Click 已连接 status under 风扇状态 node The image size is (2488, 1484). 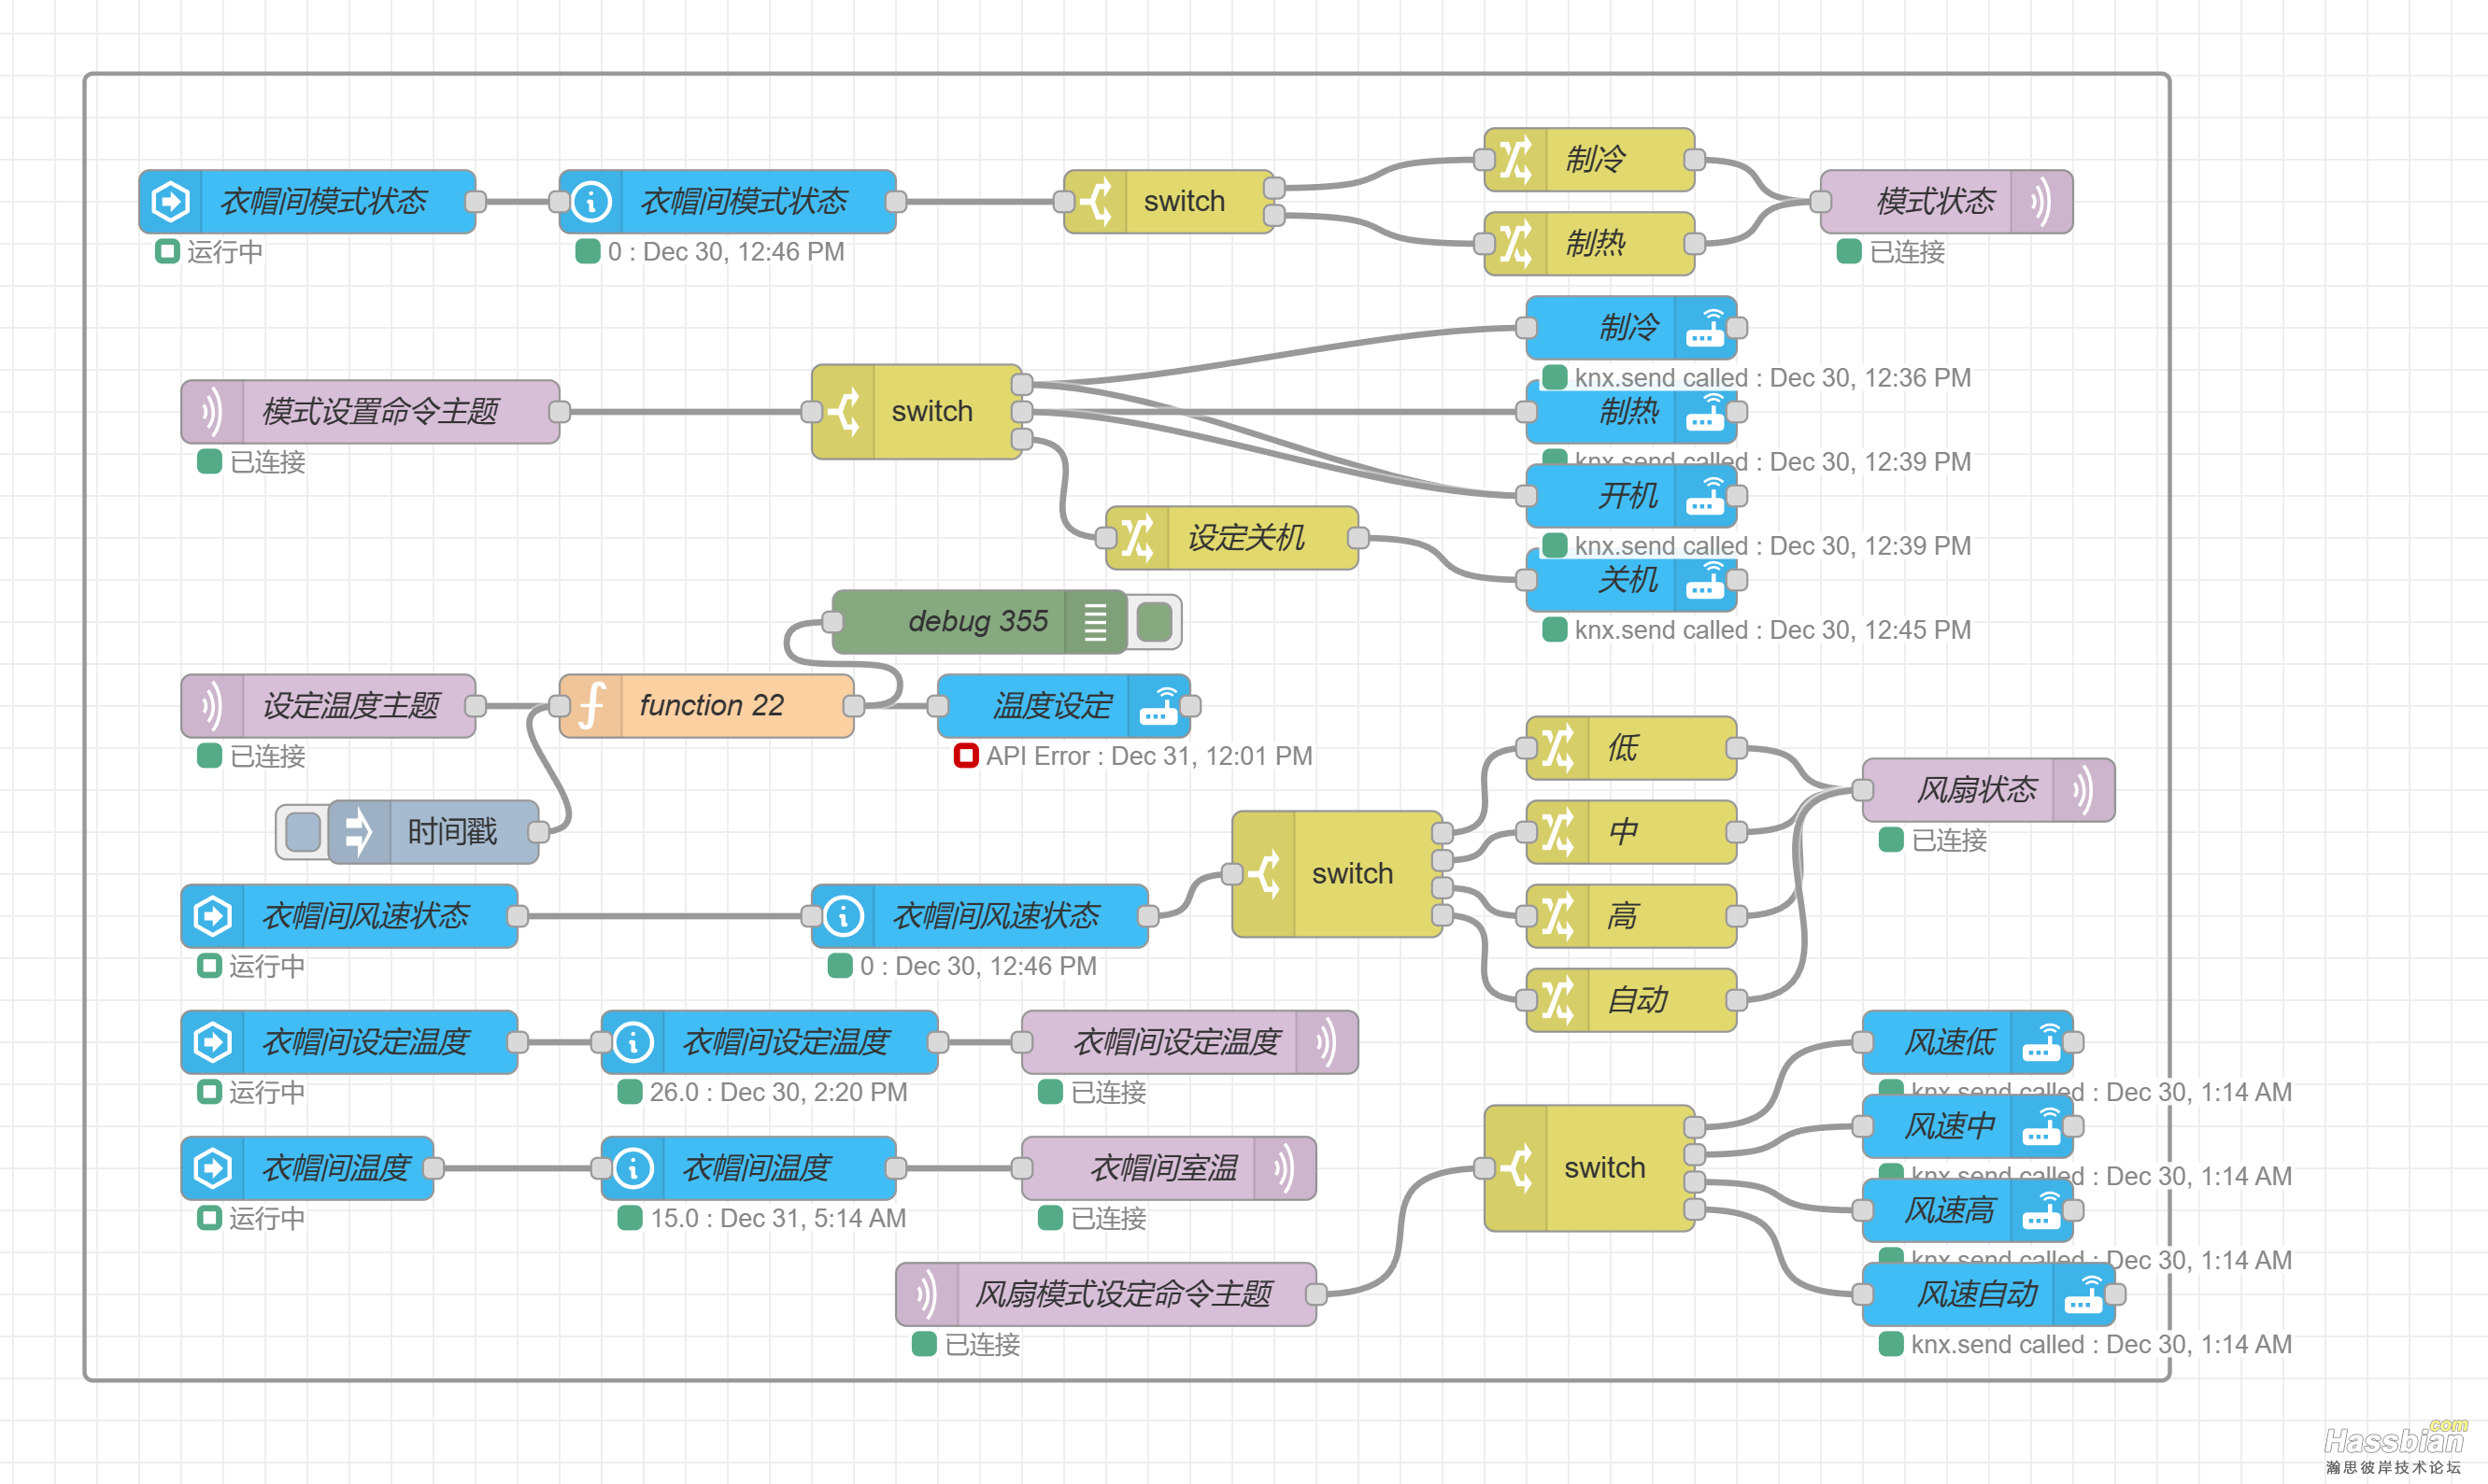(1949, 840)
